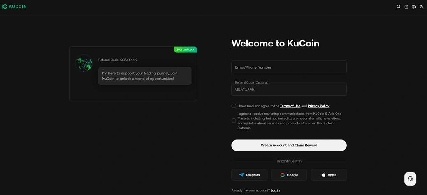The width and height of the screenshot is (427, 195).
Task: Open the Privacy Policy link
Action: tap(318, 106)
